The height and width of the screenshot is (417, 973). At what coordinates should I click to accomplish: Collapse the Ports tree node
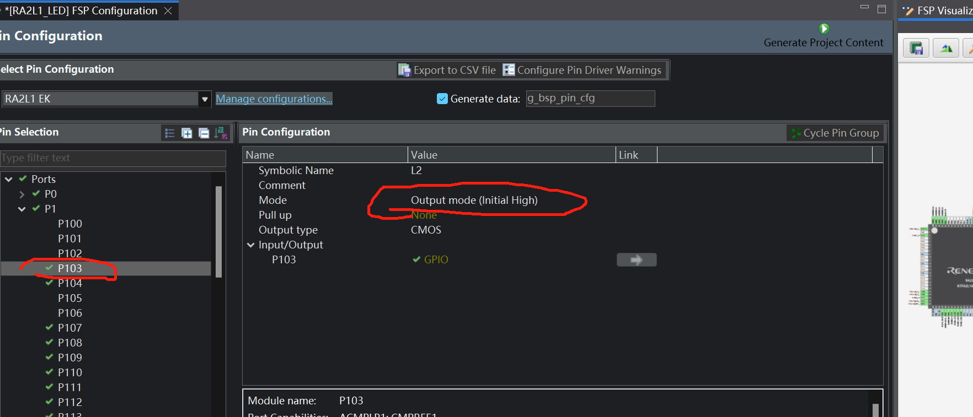[9, 179]
